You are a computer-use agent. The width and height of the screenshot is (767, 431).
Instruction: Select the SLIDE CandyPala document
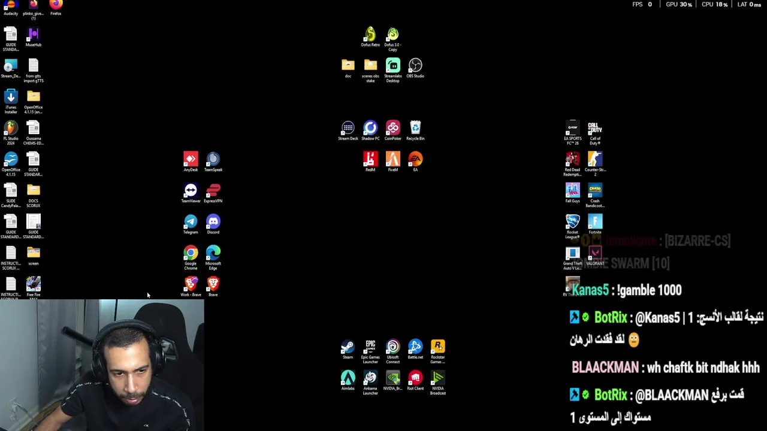coord(11,195)
